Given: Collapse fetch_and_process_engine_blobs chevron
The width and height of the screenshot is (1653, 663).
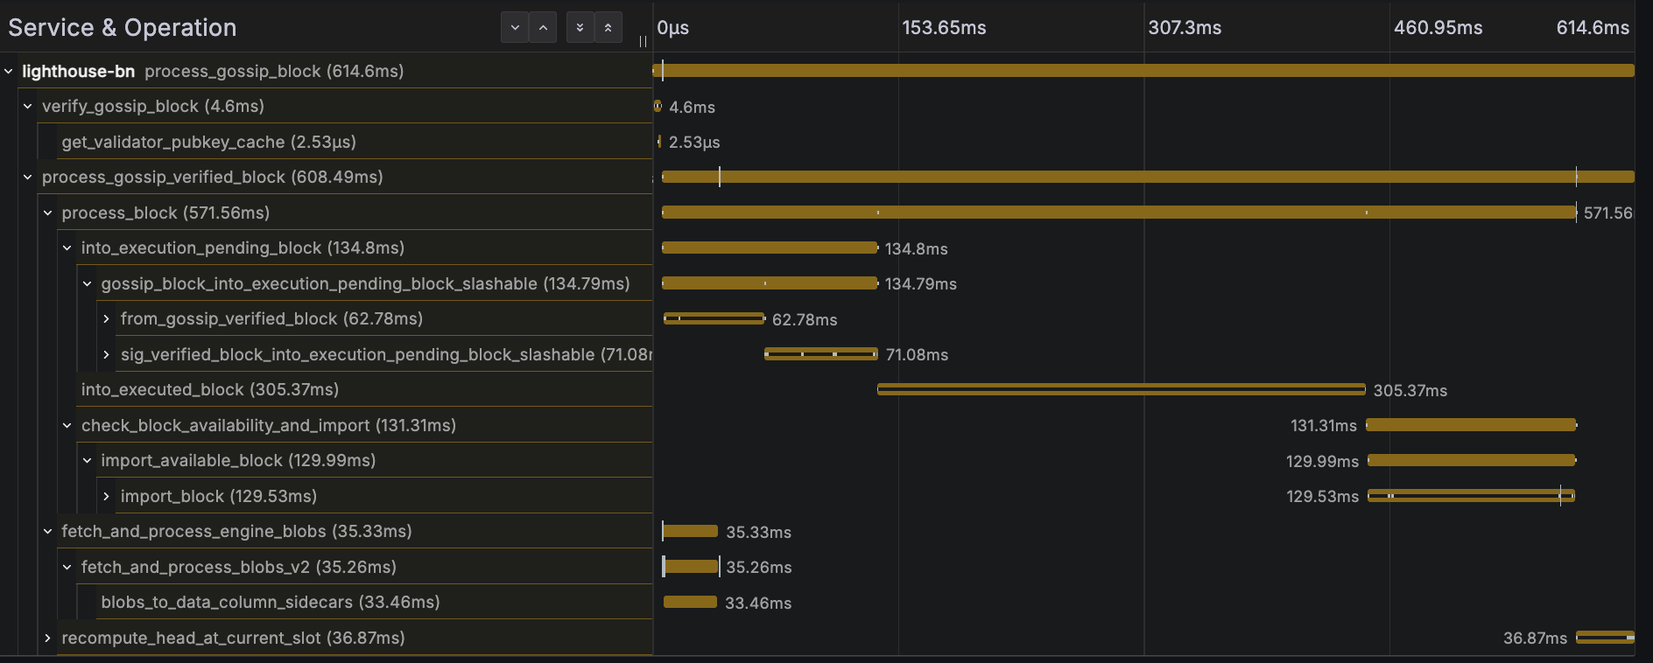Looking at the screenshot, I should tap(48, 532).
